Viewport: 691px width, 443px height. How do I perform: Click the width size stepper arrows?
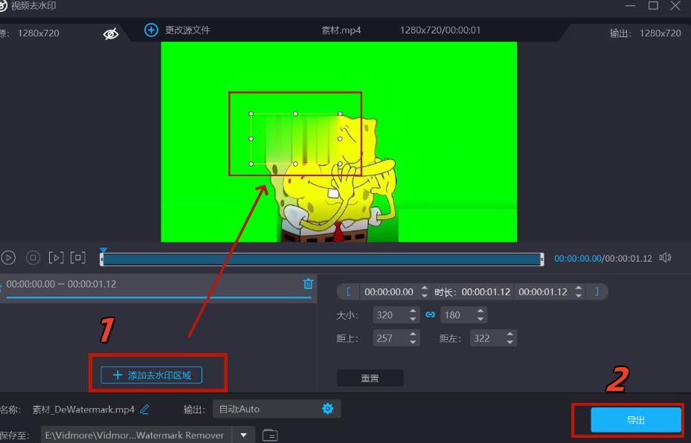(x=414, y=315)
